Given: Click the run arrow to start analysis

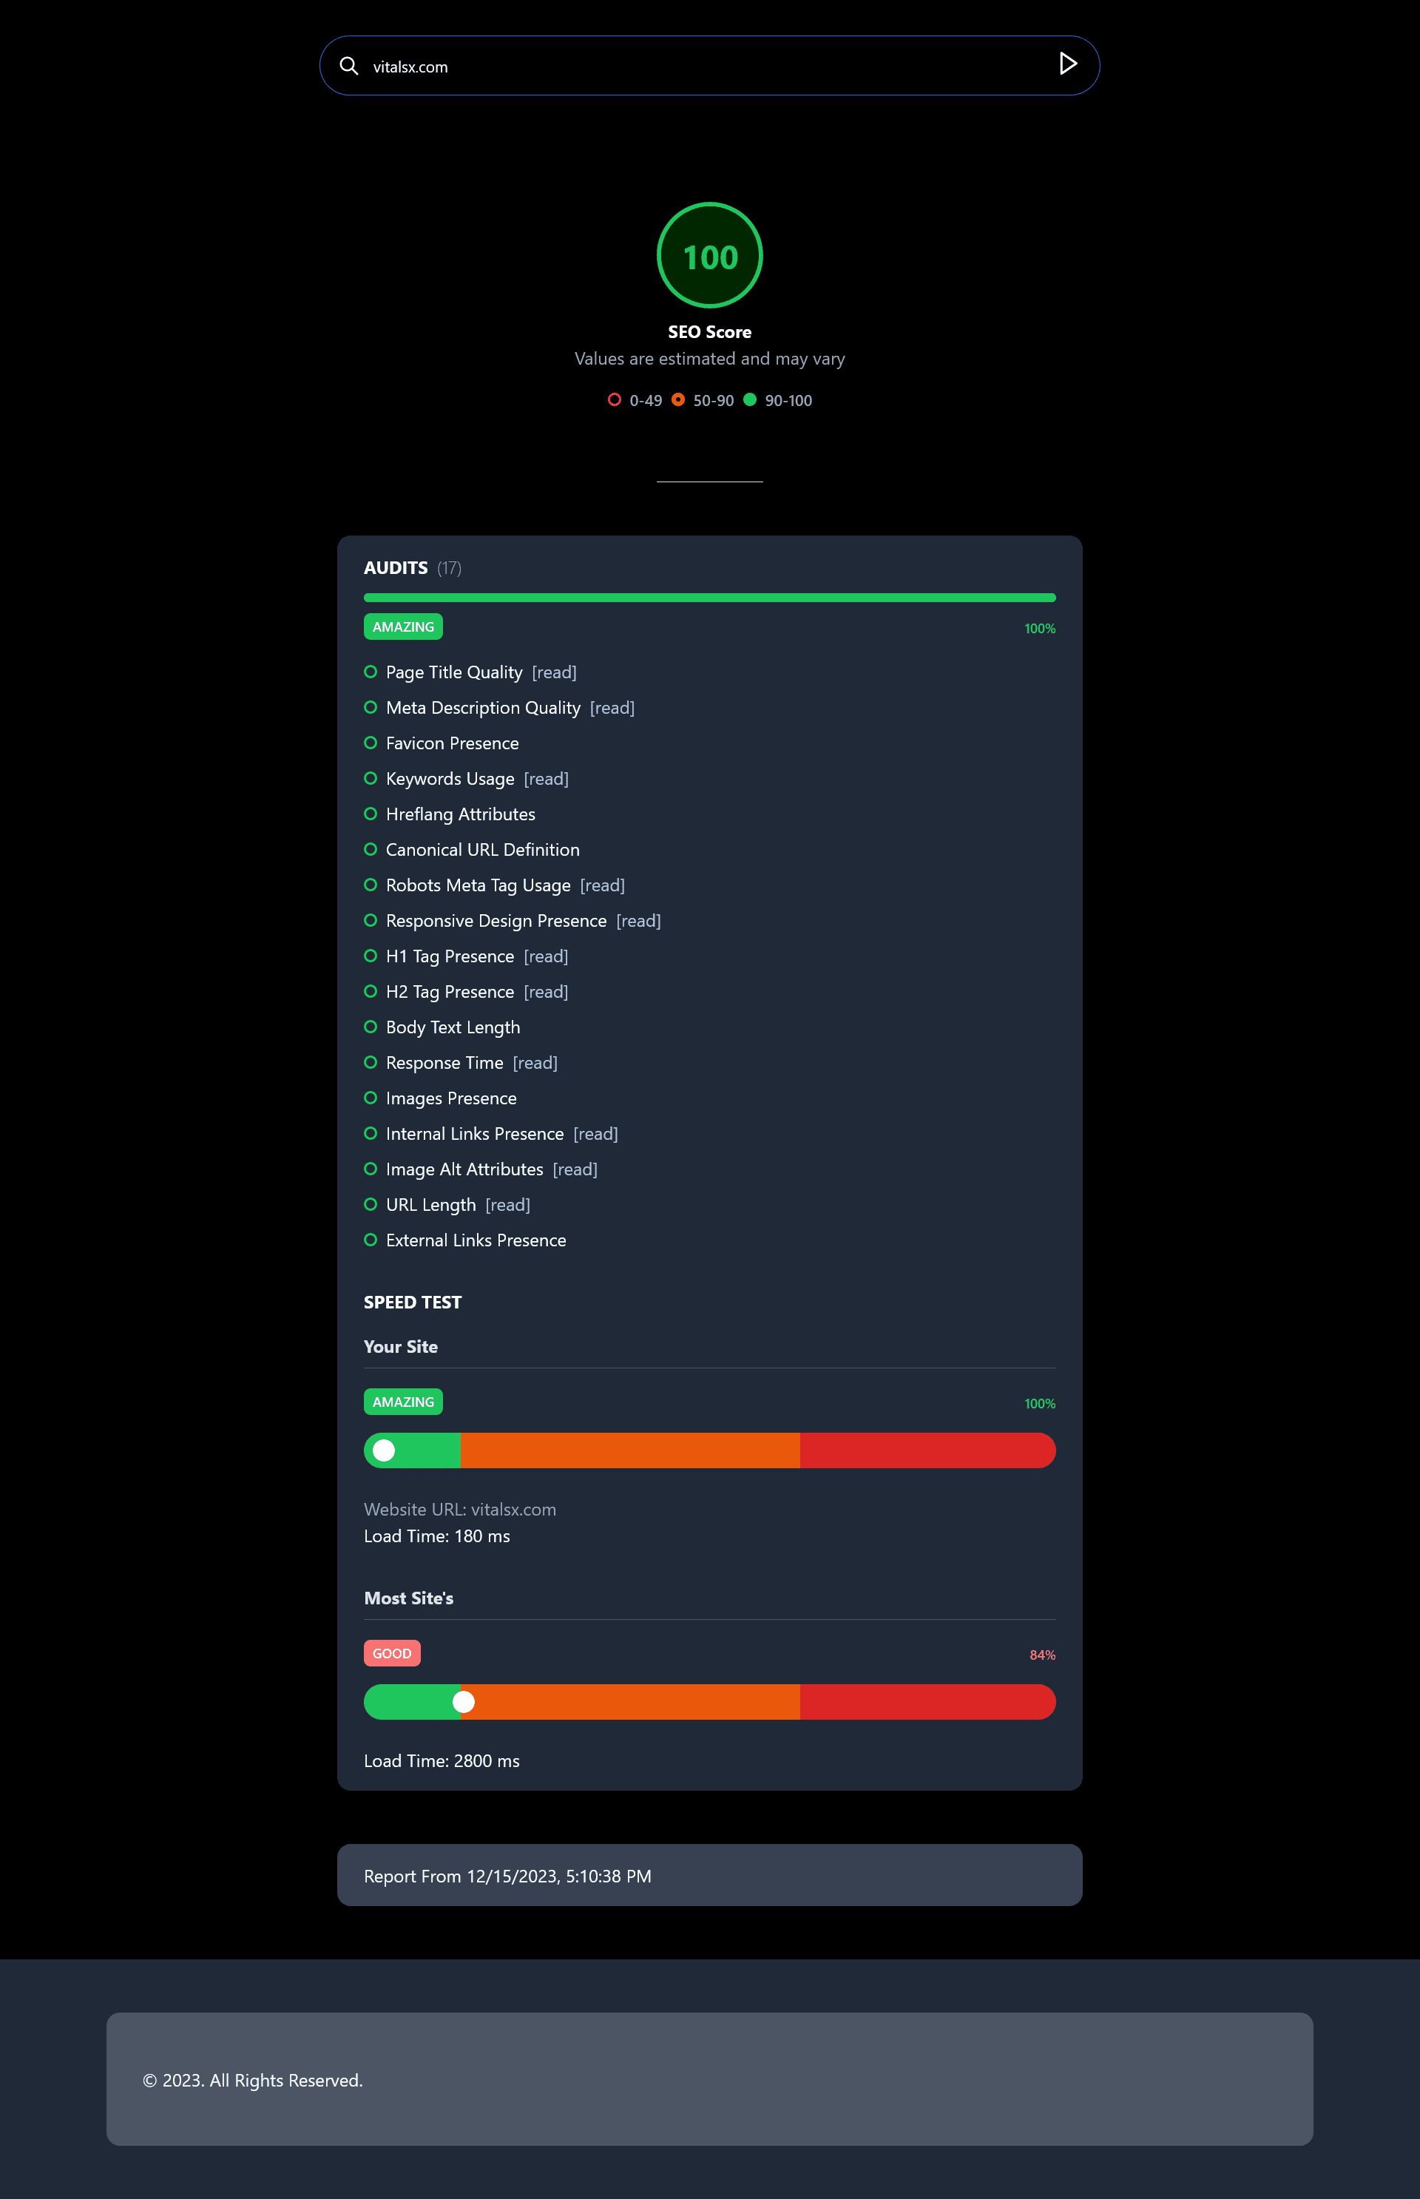Looking at the screenshot, I should click(x=1068, y=64).
